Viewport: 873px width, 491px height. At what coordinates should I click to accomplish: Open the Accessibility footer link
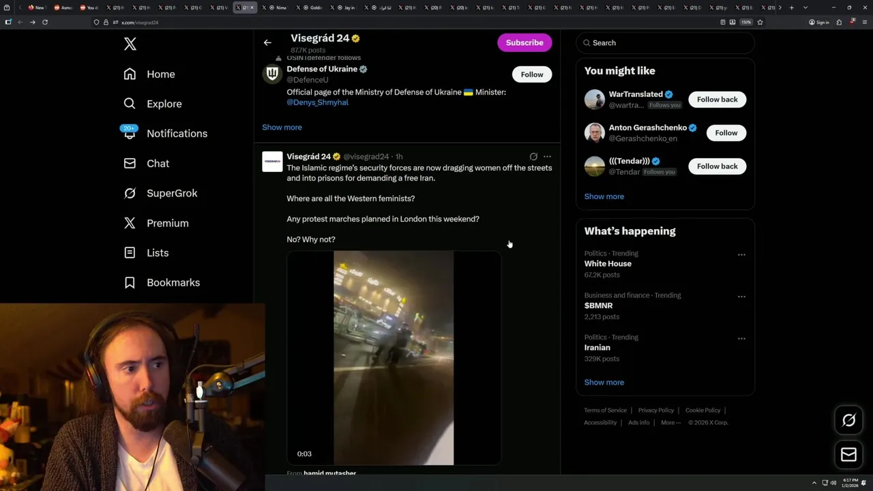pyautogui.click(x=600, y=423)
